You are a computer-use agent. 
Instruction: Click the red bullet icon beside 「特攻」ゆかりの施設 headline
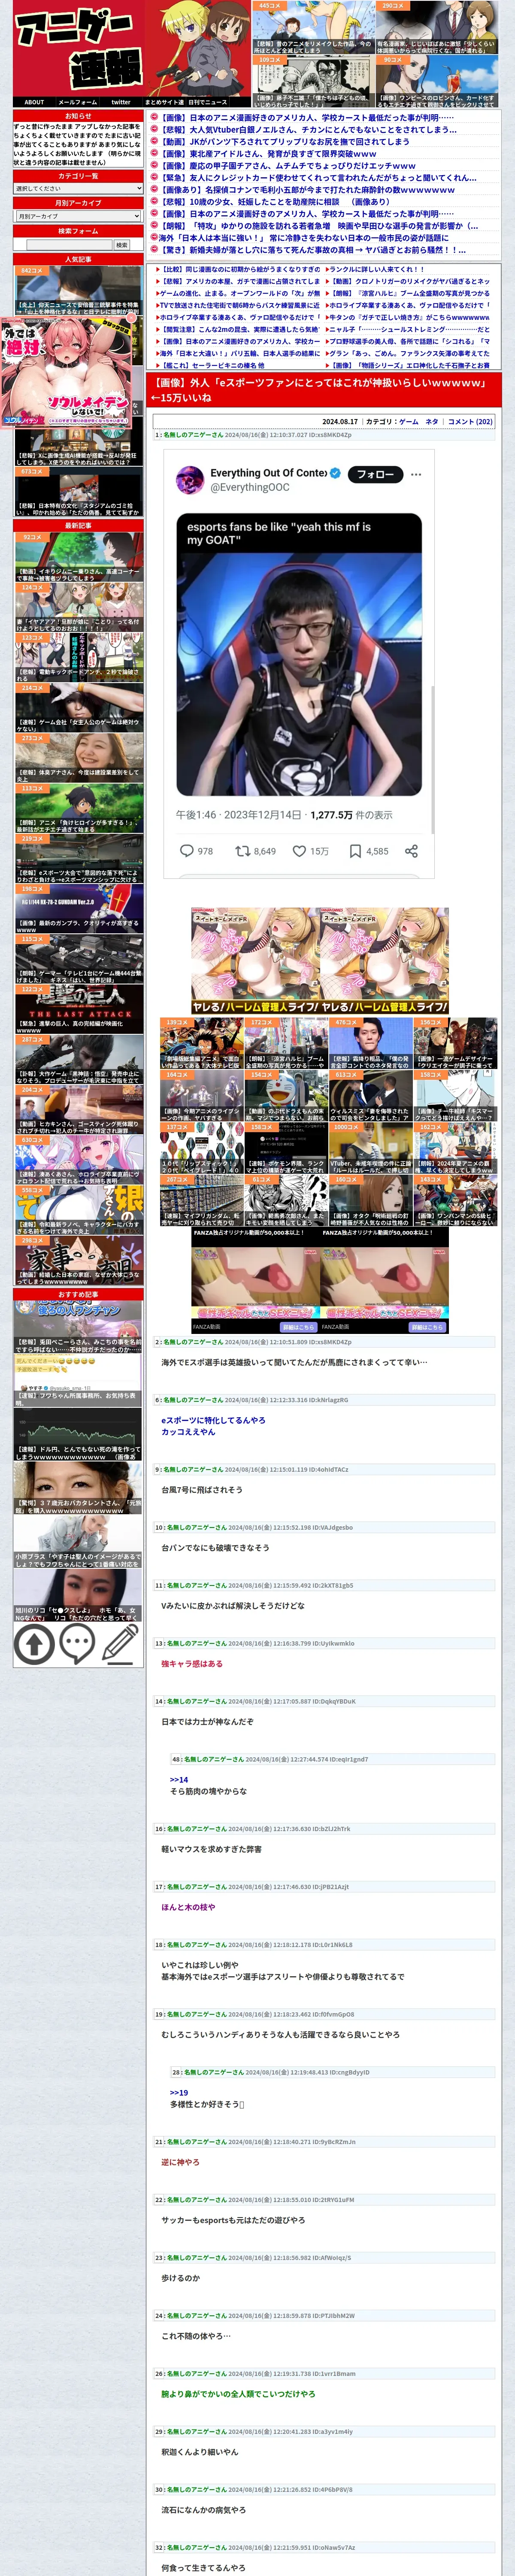pyautogui.click(x=154, y=226)
